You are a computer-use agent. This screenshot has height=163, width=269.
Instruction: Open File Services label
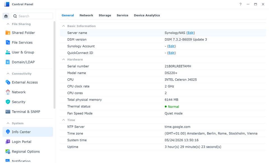22,42
